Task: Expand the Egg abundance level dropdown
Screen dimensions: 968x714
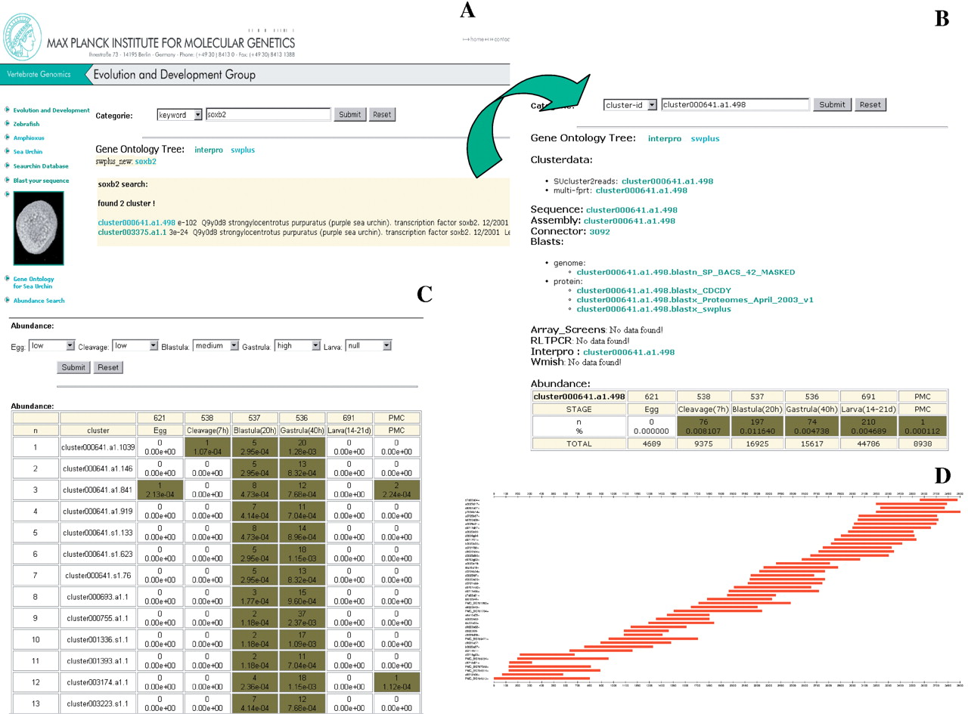Action: 51,346
